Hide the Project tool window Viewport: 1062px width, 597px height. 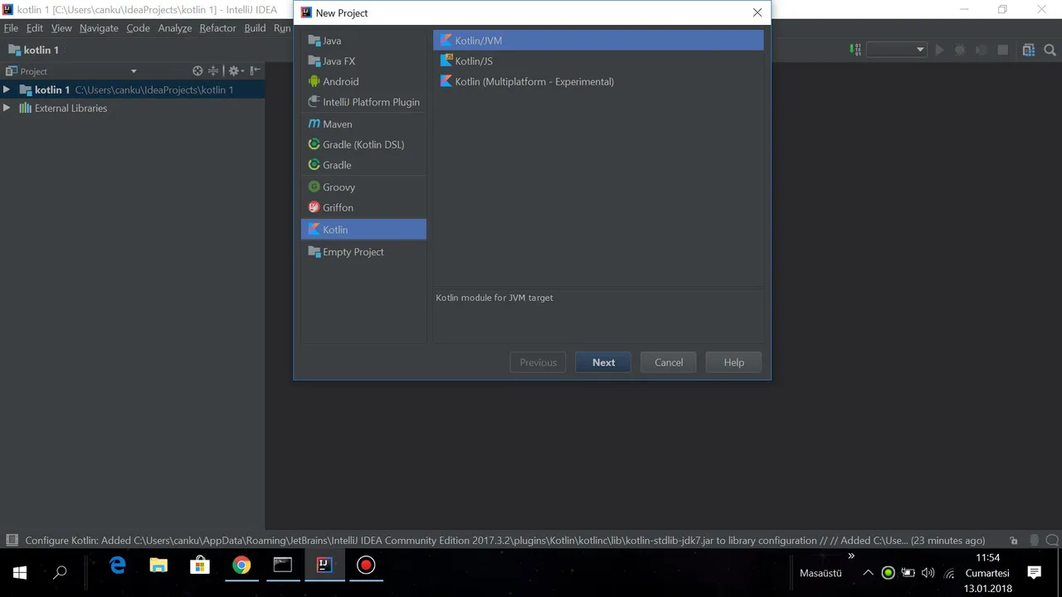click(x=255, y=71)
